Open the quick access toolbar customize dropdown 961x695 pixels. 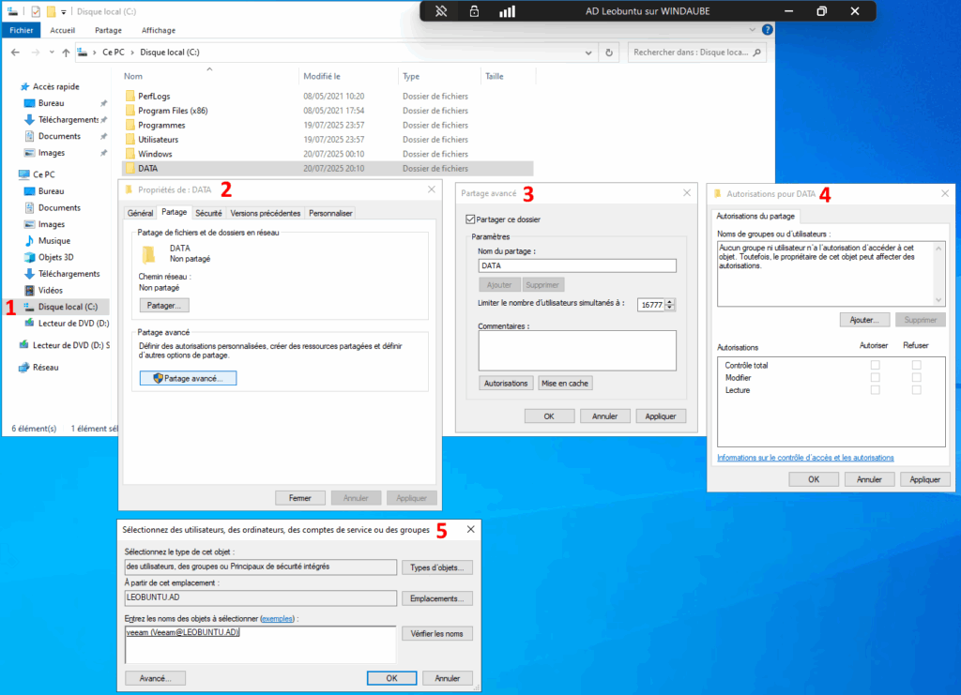coord(64,11)
